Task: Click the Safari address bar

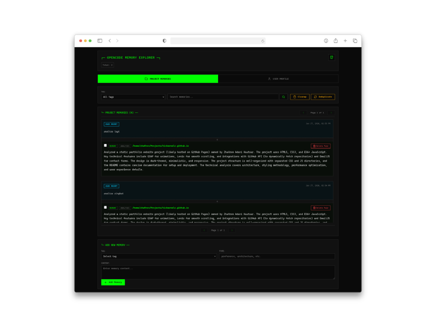Action: tap(218, 41)
